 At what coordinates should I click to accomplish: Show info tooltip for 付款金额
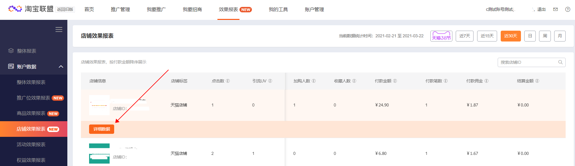pyautogui.click(x=395, y=81)
